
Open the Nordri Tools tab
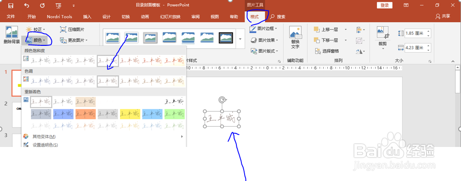point(60,17)
